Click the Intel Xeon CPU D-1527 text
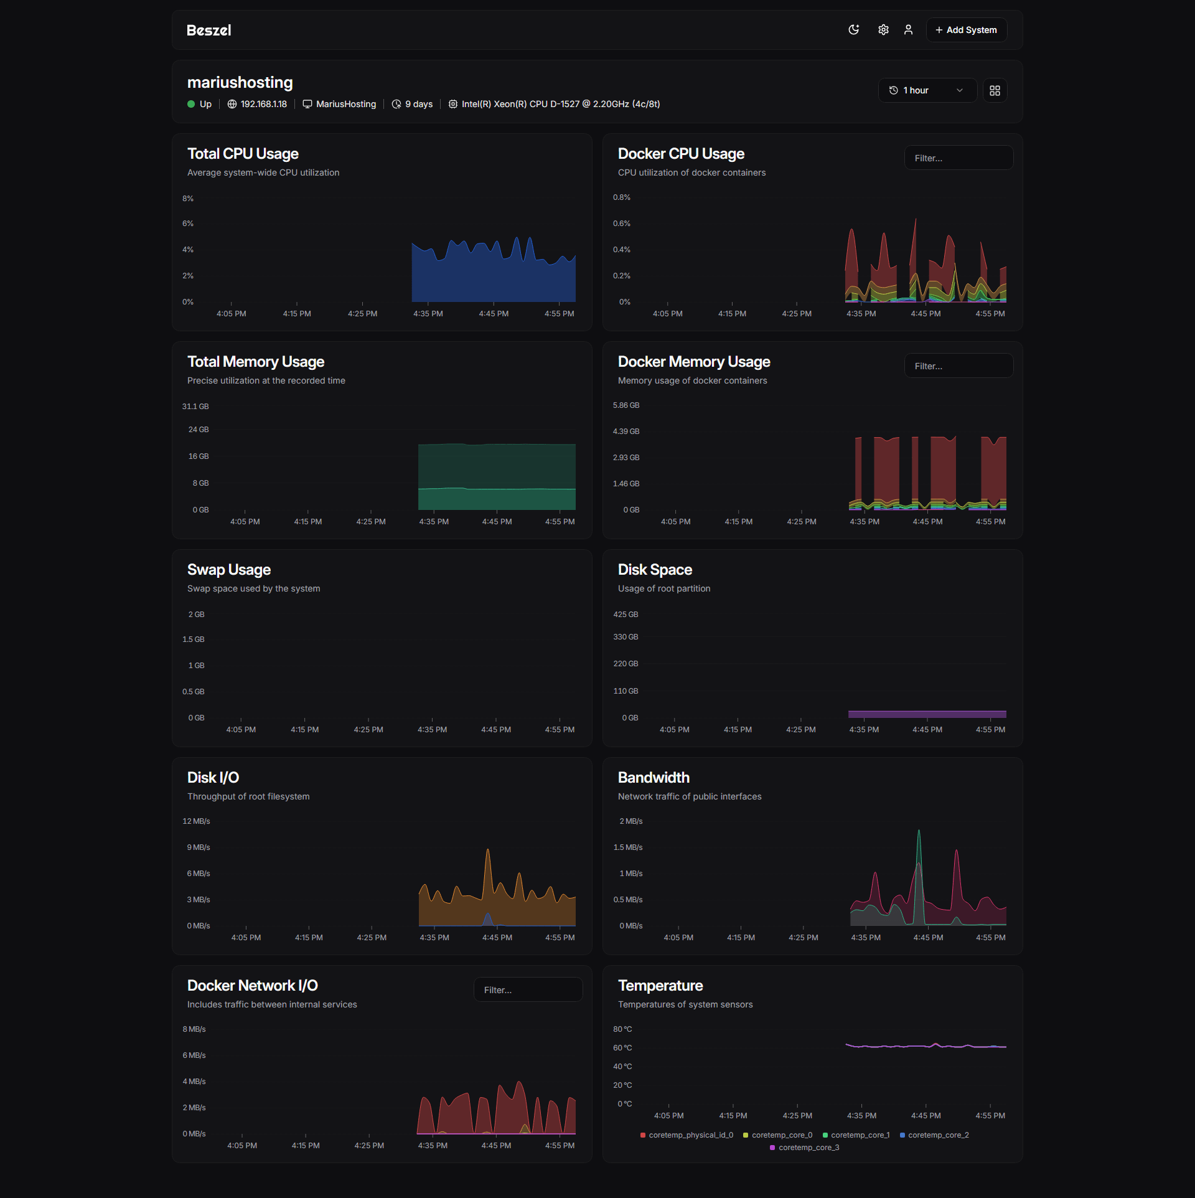The width and height of the screenshot is (1195, 1198). [561, 104]
